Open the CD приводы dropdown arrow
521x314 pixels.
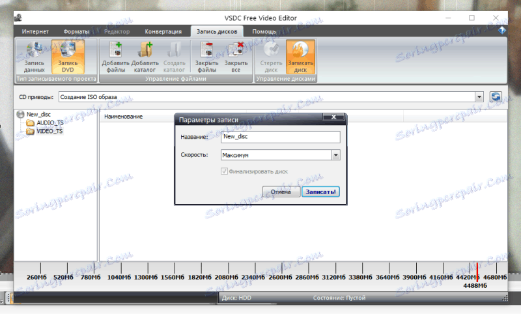479,97
